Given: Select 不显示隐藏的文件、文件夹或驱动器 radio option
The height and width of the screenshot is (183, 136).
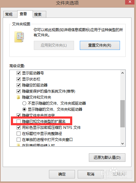Looking at the screenshot, I should [x=24, y=103].
